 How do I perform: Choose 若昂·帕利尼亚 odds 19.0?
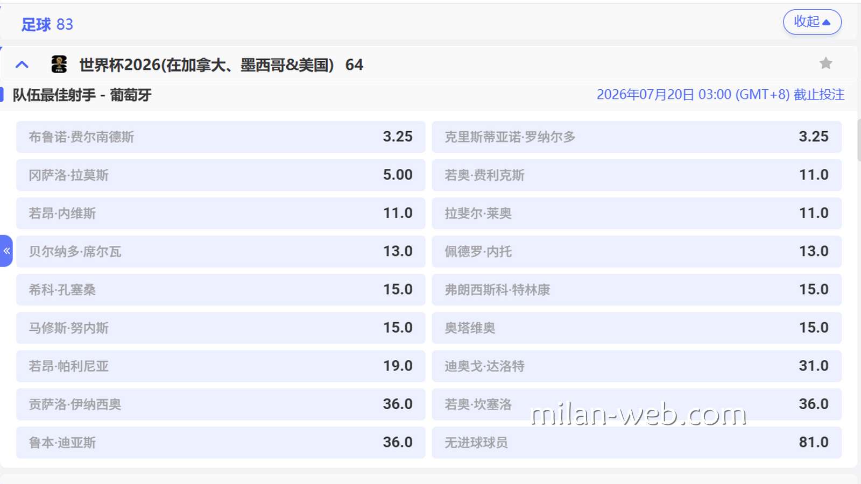[x=221, y=366]
